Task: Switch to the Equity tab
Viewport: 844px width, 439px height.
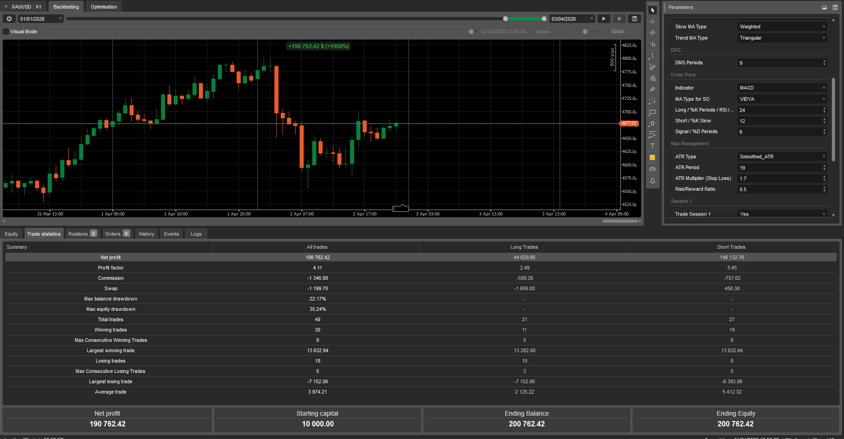Action: pos(12,234)
